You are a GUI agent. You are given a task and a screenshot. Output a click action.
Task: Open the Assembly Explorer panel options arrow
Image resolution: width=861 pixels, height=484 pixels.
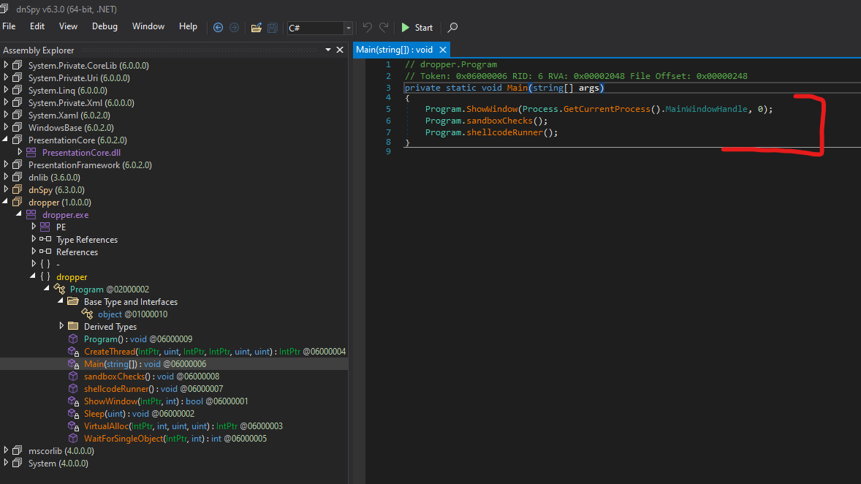tap(328, 50)
